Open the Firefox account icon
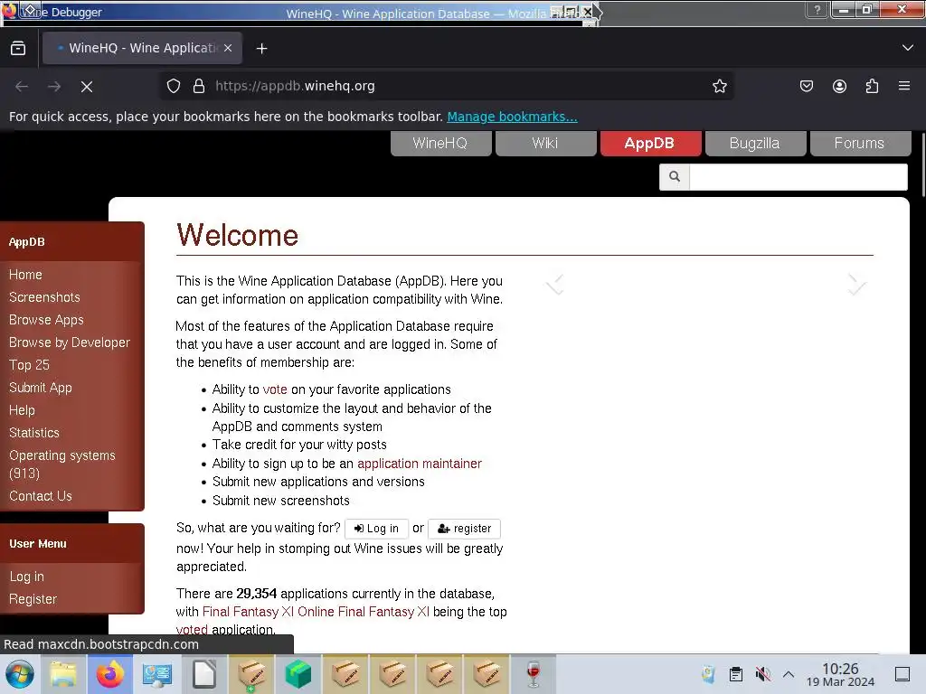This screenshot has width=926, height=694. point(839,86)
